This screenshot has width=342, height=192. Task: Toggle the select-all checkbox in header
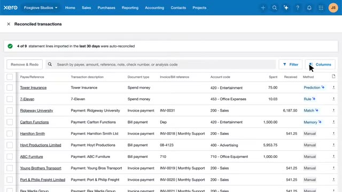pos(10,77)
